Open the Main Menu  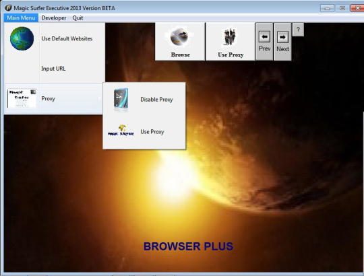(21, 18)
